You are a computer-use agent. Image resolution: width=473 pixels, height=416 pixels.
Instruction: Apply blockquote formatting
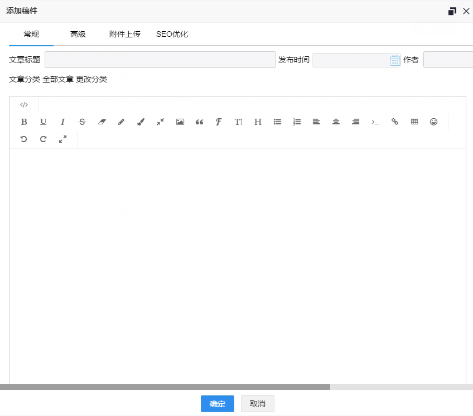(x=200, y=122)
